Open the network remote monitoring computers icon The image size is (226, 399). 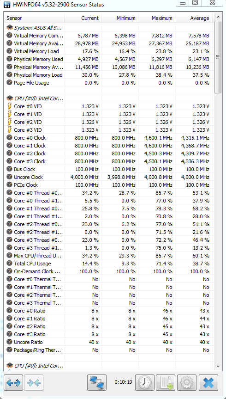97,382
